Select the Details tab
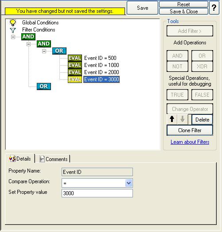 20,159
